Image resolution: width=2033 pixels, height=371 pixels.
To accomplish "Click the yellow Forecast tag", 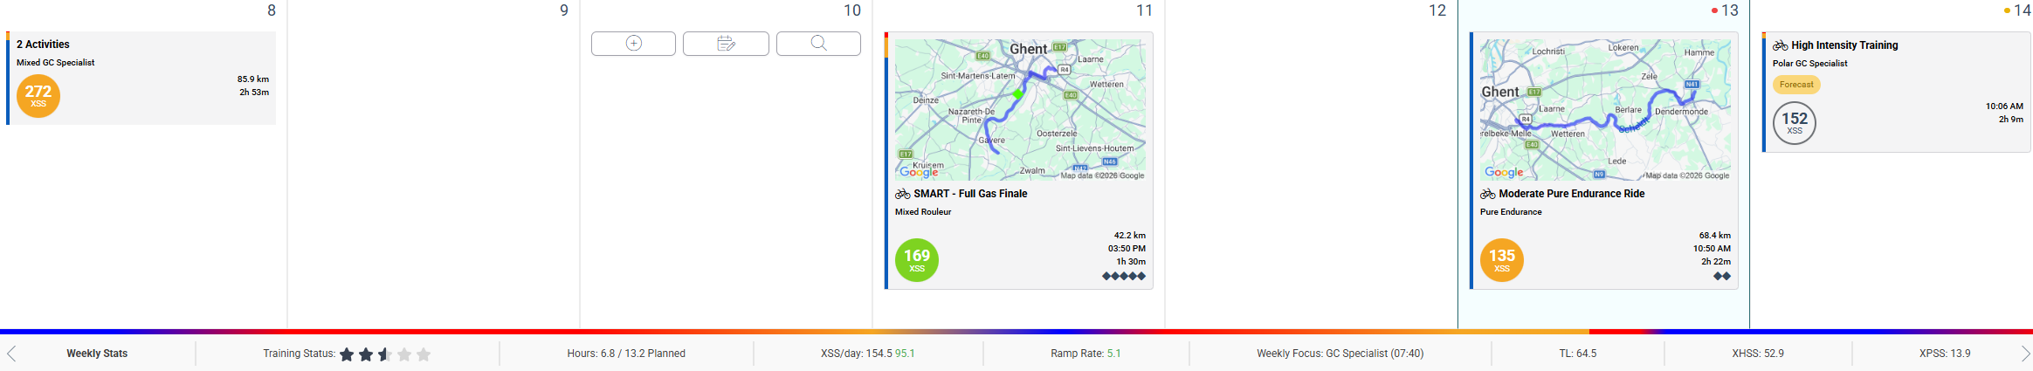I will coord(1796,85).
